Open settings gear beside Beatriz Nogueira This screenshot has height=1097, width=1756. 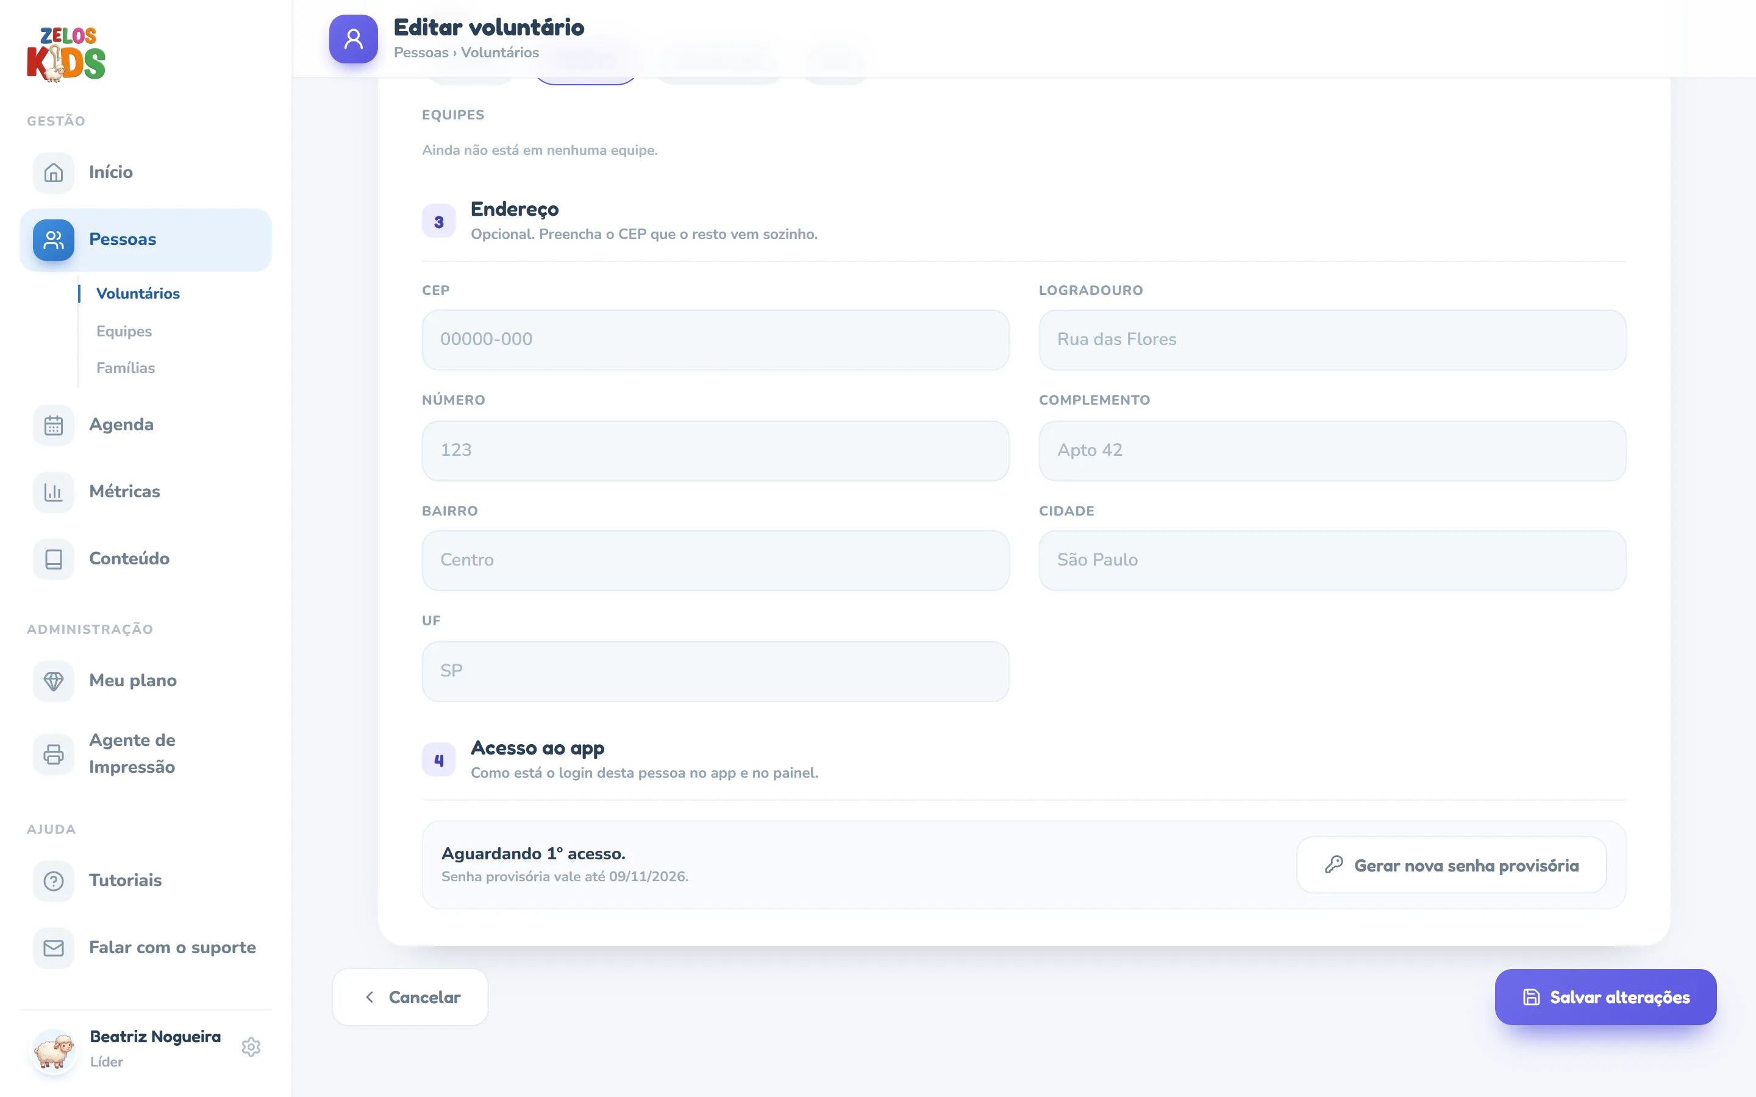[251, 1047]
